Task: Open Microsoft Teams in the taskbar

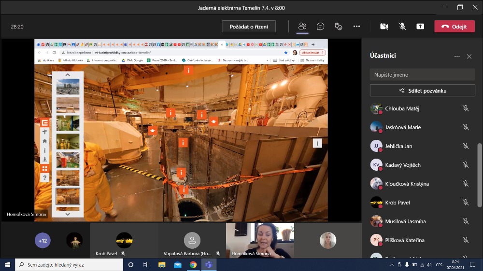Action: (x=209, y=265)
